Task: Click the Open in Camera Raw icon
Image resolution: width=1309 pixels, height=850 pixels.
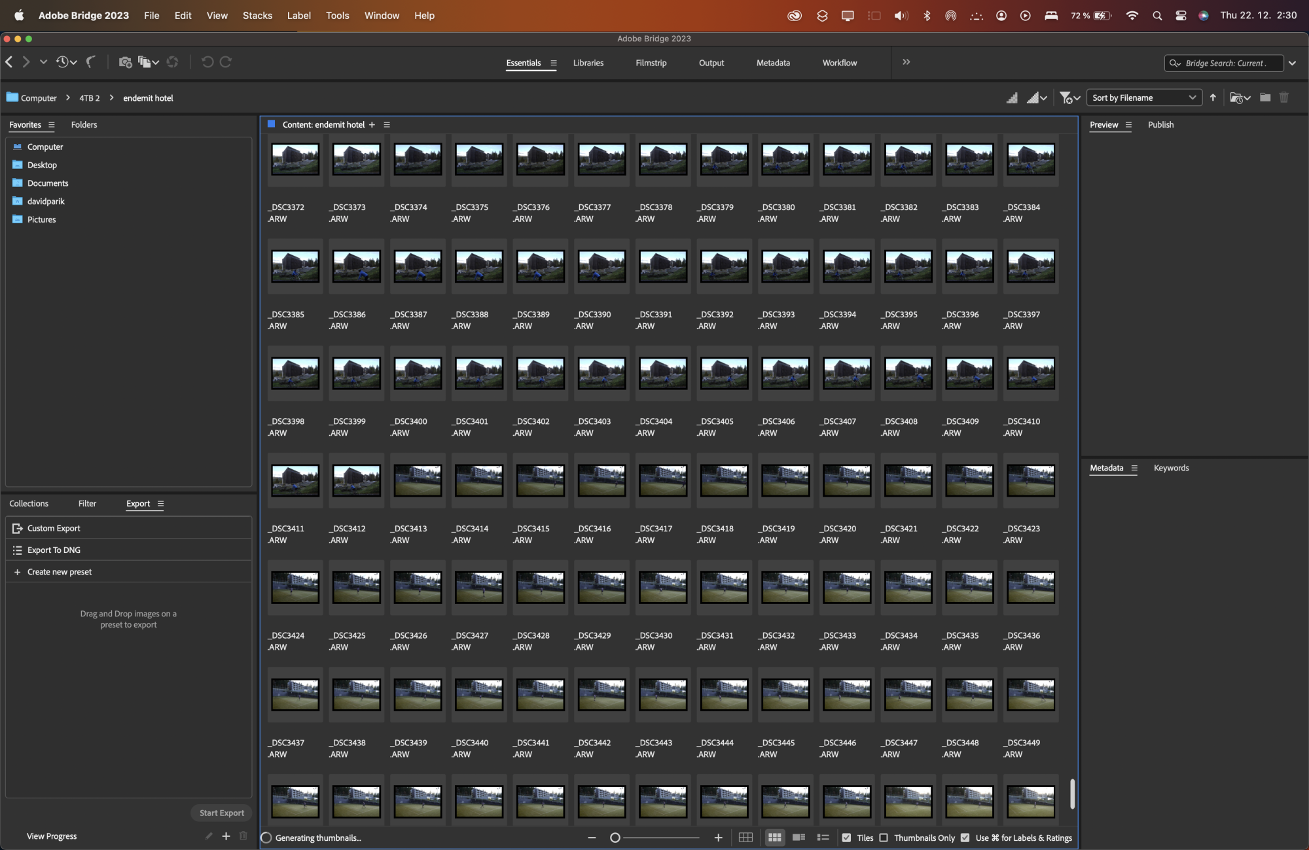Action: tap(173, 62)
